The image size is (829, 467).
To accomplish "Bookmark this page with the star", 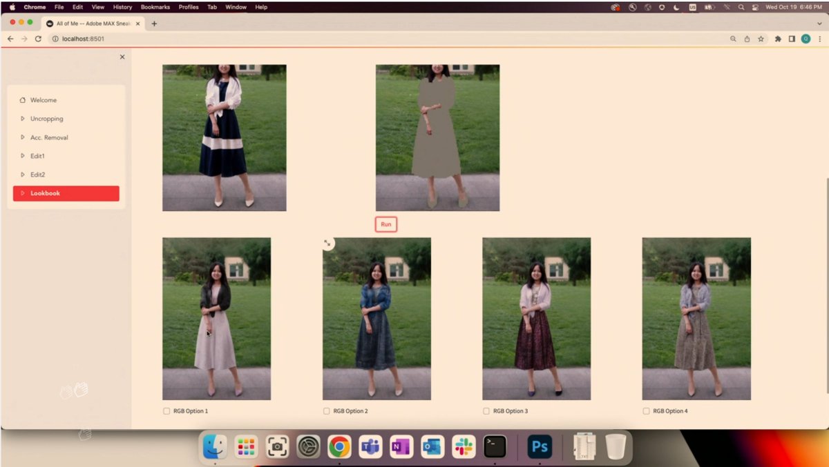I will pyautogui.click(x=761, y=39).
